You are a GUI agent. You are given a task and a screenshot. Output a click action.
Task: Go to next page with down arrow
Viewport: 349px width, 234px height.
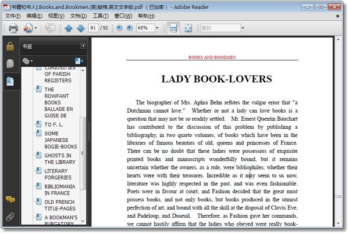click(x=80, y=28)
